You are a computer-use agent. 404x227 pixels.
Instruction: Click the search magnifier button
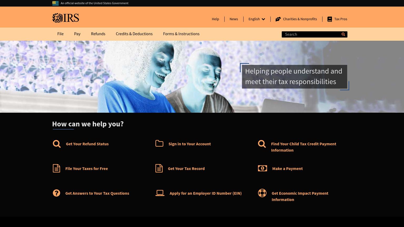pyautogui.click(x=343, y=34)
